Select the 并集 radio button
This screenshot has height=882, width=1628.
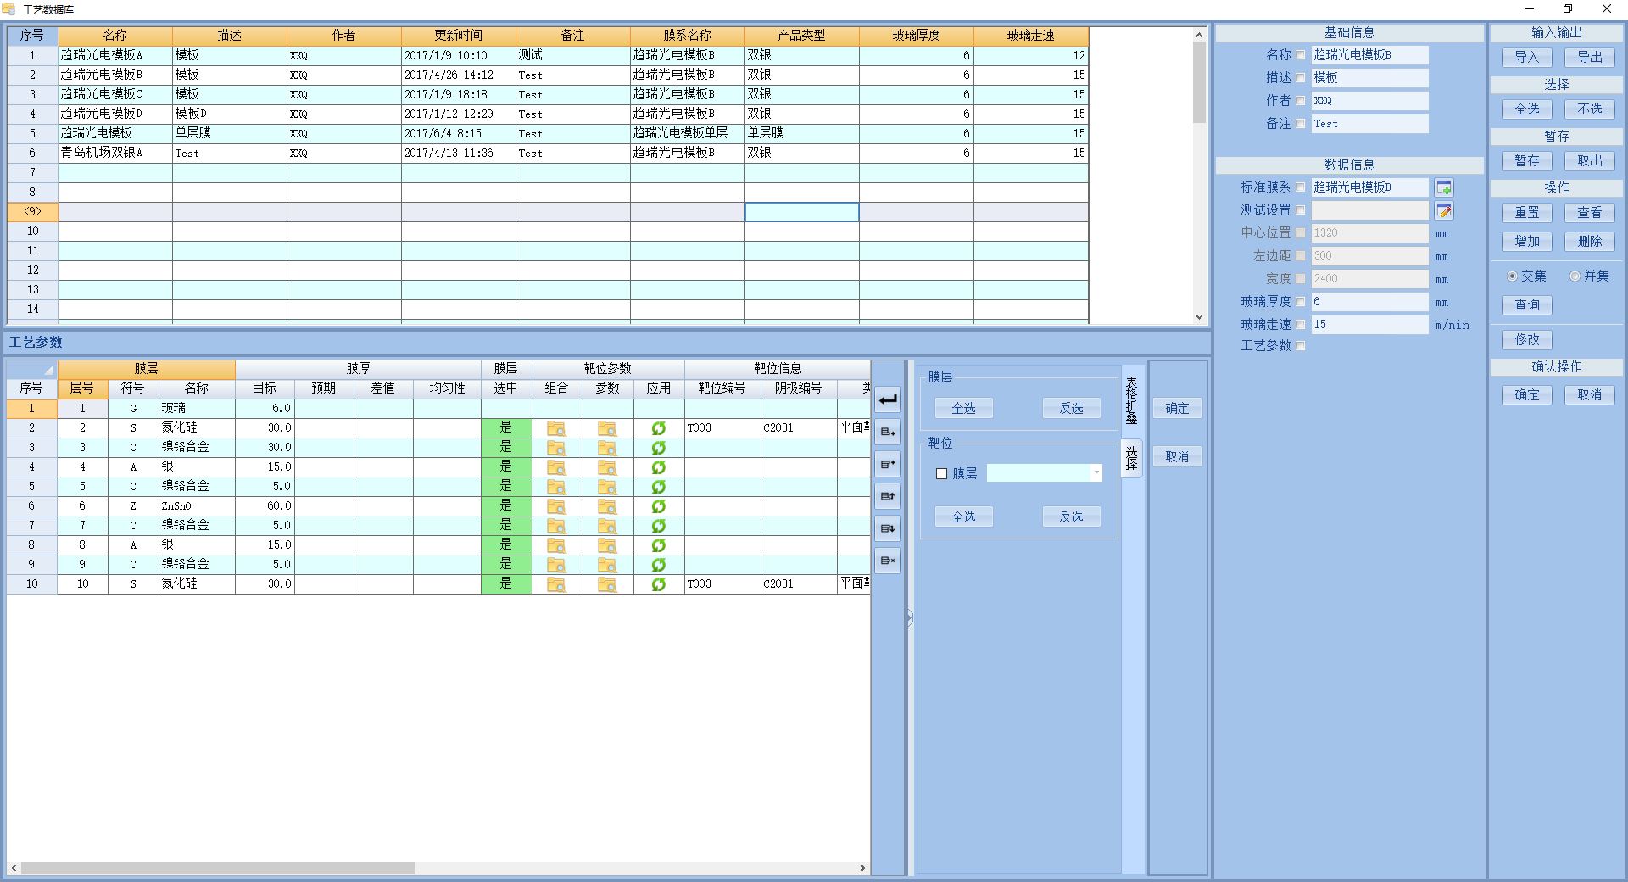(x=1575, y=276)
